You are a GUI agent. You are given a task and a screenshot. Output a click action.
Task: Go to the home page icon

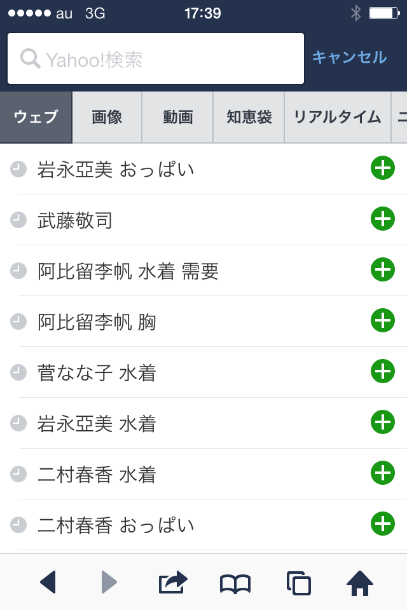359,583
